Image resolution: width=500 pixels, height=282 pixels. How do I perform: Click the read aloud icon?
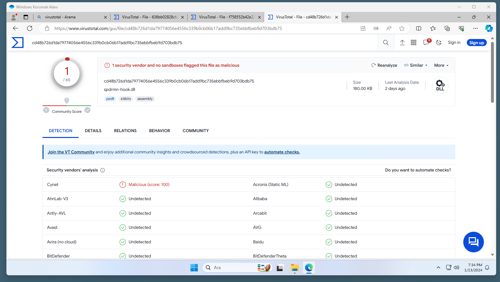tap(389, 28)
